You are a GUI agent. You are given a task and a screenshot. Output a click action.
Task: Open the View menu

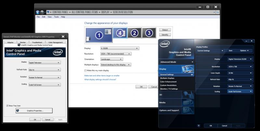tap(50, 17)
